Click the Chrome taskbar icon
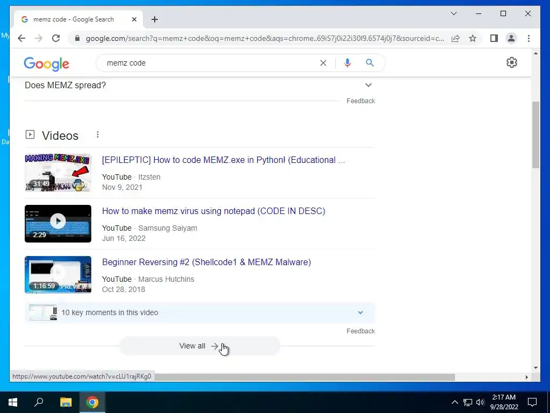Image resolution: width=550 pixels, height=413 pixels. (x=92, y=402)
